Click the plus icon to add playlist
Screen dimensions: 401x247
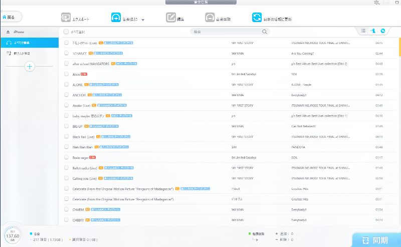(30, 67)
